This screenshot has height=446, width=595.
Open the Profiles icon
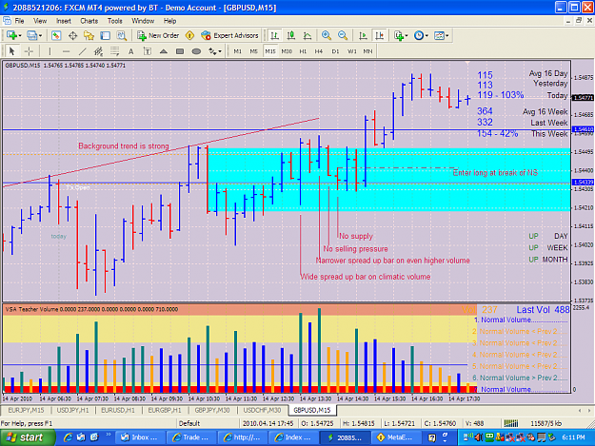pos(31,35)
